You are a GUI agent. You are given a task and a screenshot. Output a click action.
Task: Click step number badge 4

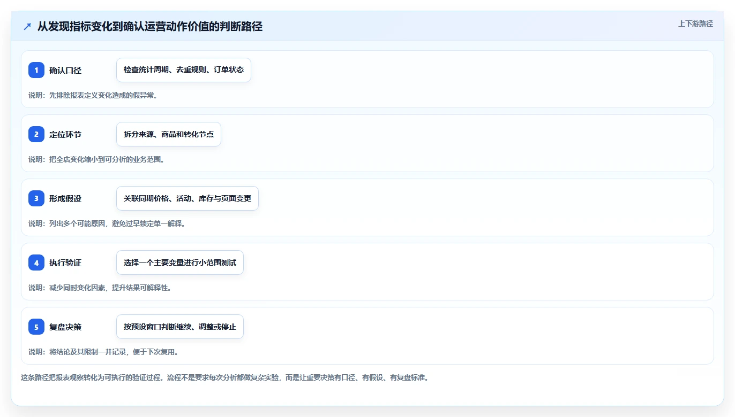pos(36,262)
